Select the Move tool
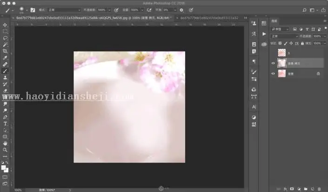Viewport: 328px width, 192px height. click(5, 25)
